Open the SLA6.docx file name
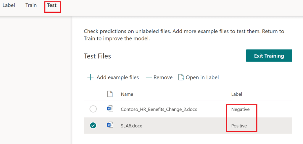303x144 pixels. [131, 125]
